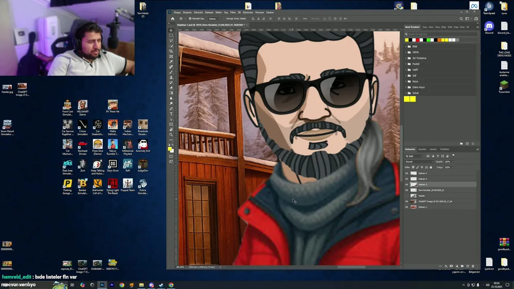Click the Başlıksız-1.psd document tab
Screen dimensions: 514x289
click(x=211, y=25)
